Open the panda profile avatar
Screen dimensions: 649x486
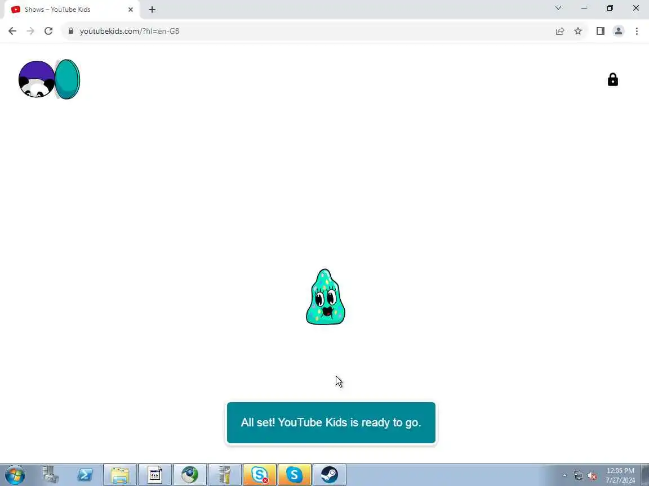coord(37,79)
